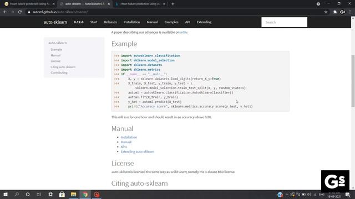This screenshot has width=355, height=199.
Task: Open Cortana circle on taskbar
Action: (x=28, y=194)
